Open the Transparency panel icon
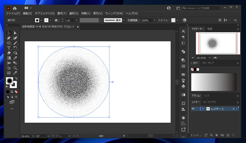Screen dimensions: 246x143 [183, 60]
